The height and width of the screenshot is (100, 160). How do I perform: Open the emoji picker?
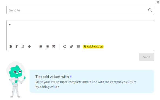[65, 46]
